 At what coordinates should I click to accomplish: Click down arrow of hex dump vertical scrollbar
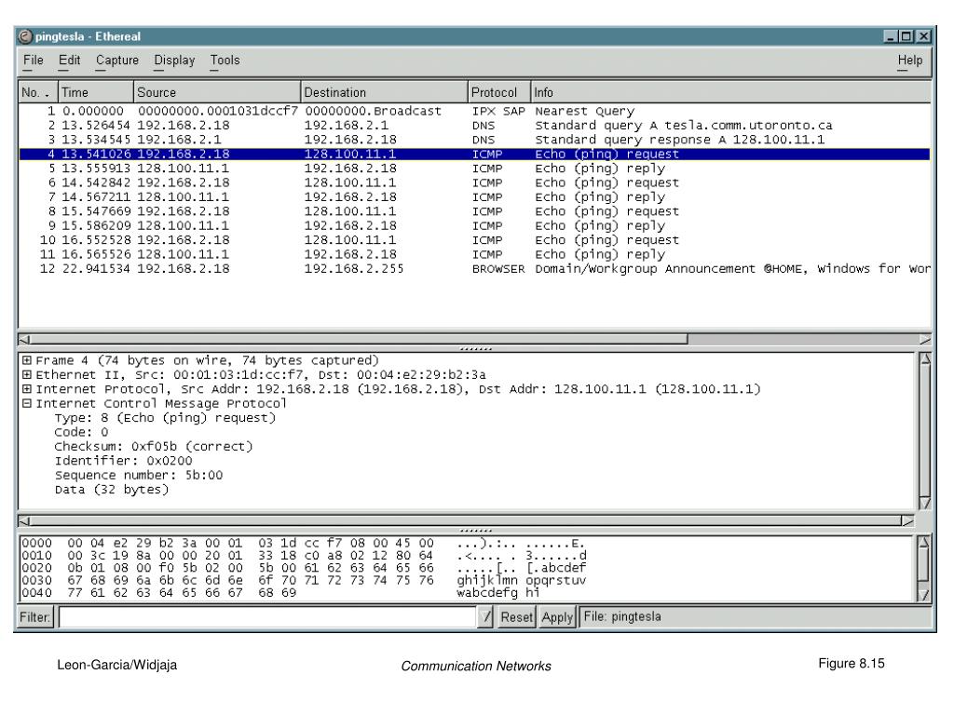click(925, 595)
